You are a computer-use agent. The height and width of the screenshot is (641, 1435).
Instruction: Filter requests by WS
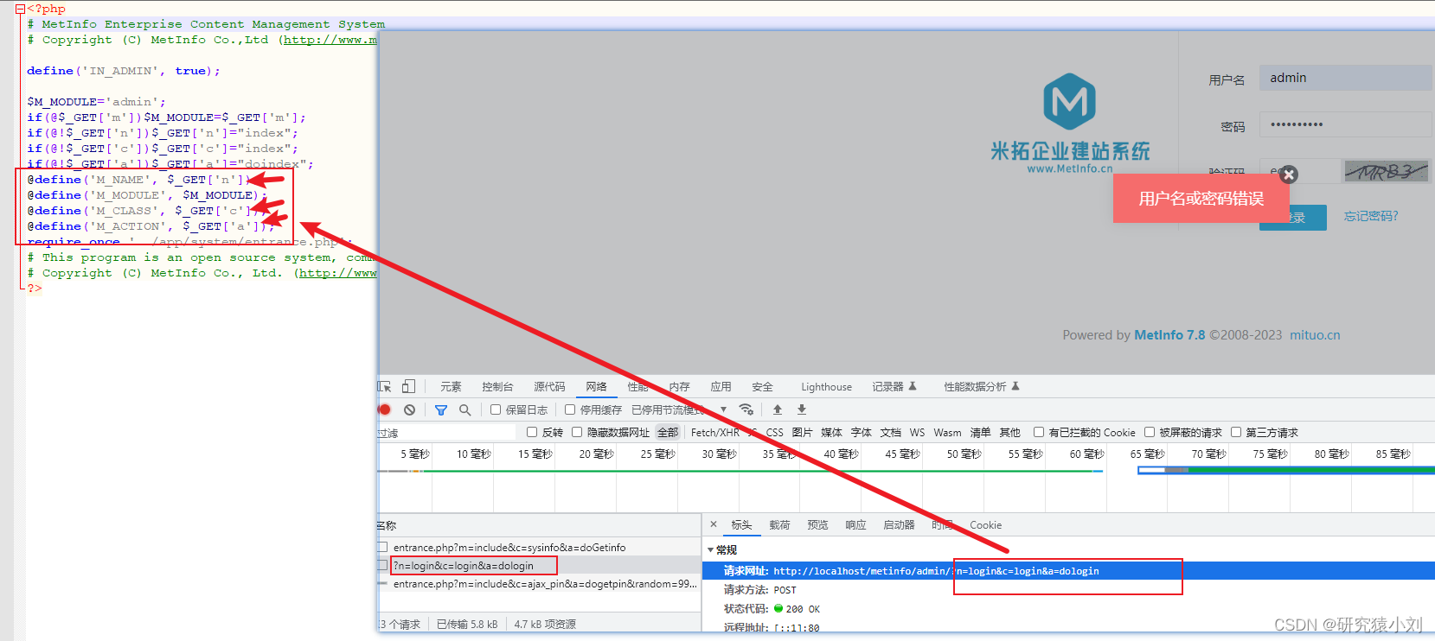[x=917, y=433]
